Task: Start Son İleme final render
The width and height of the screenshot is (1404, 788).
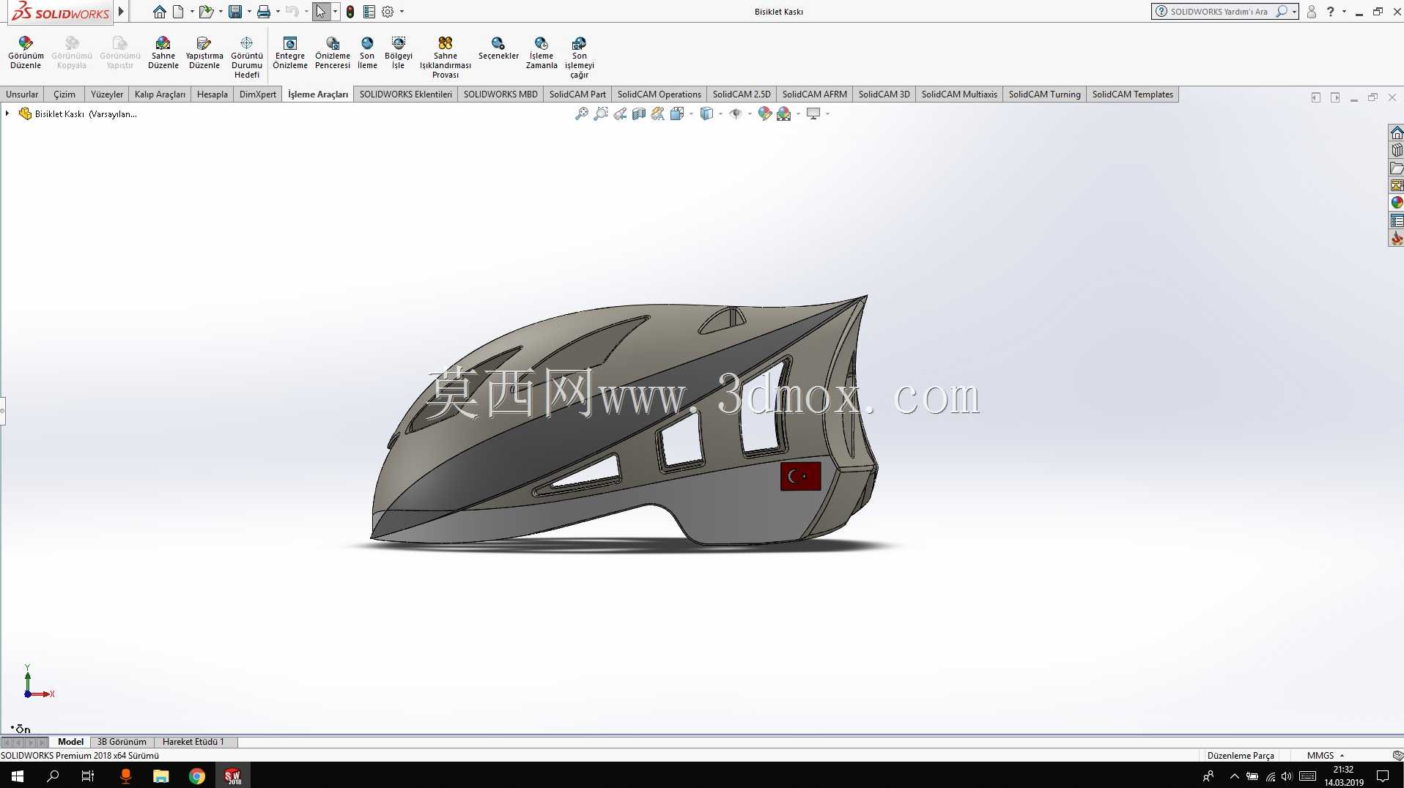Action: click(367, 53)
